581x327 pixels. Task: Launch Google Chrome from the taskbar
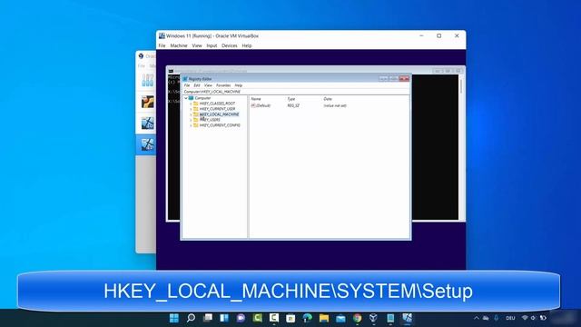pyautogui.click(x=357, y=318)
